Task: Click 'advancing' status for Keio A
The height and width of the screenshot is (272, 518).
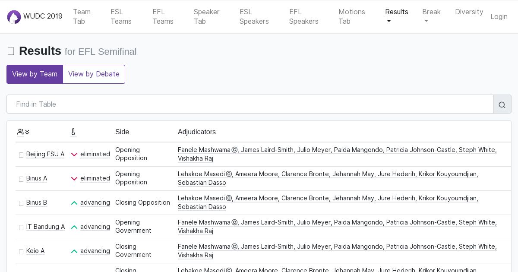Action: tap(95, 251)
